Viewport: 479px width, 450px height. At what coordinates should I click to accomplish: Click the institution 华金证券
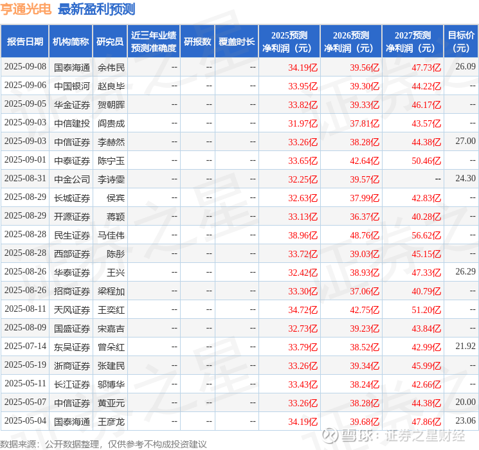click(72, 105)
